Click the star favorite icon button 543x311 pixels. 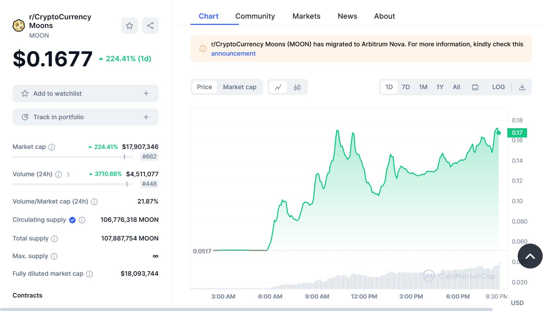coord(130,26)
